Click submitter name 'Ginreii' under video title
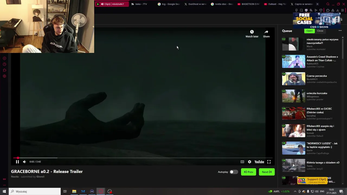This screenshot has width=347, height=195. click(40, 177)
